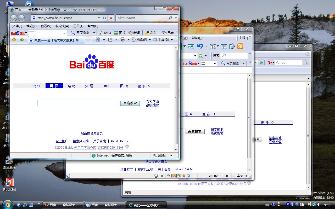
Task: Click the Baidu toolbar 图片 image search button
Action: coord(120,33)
